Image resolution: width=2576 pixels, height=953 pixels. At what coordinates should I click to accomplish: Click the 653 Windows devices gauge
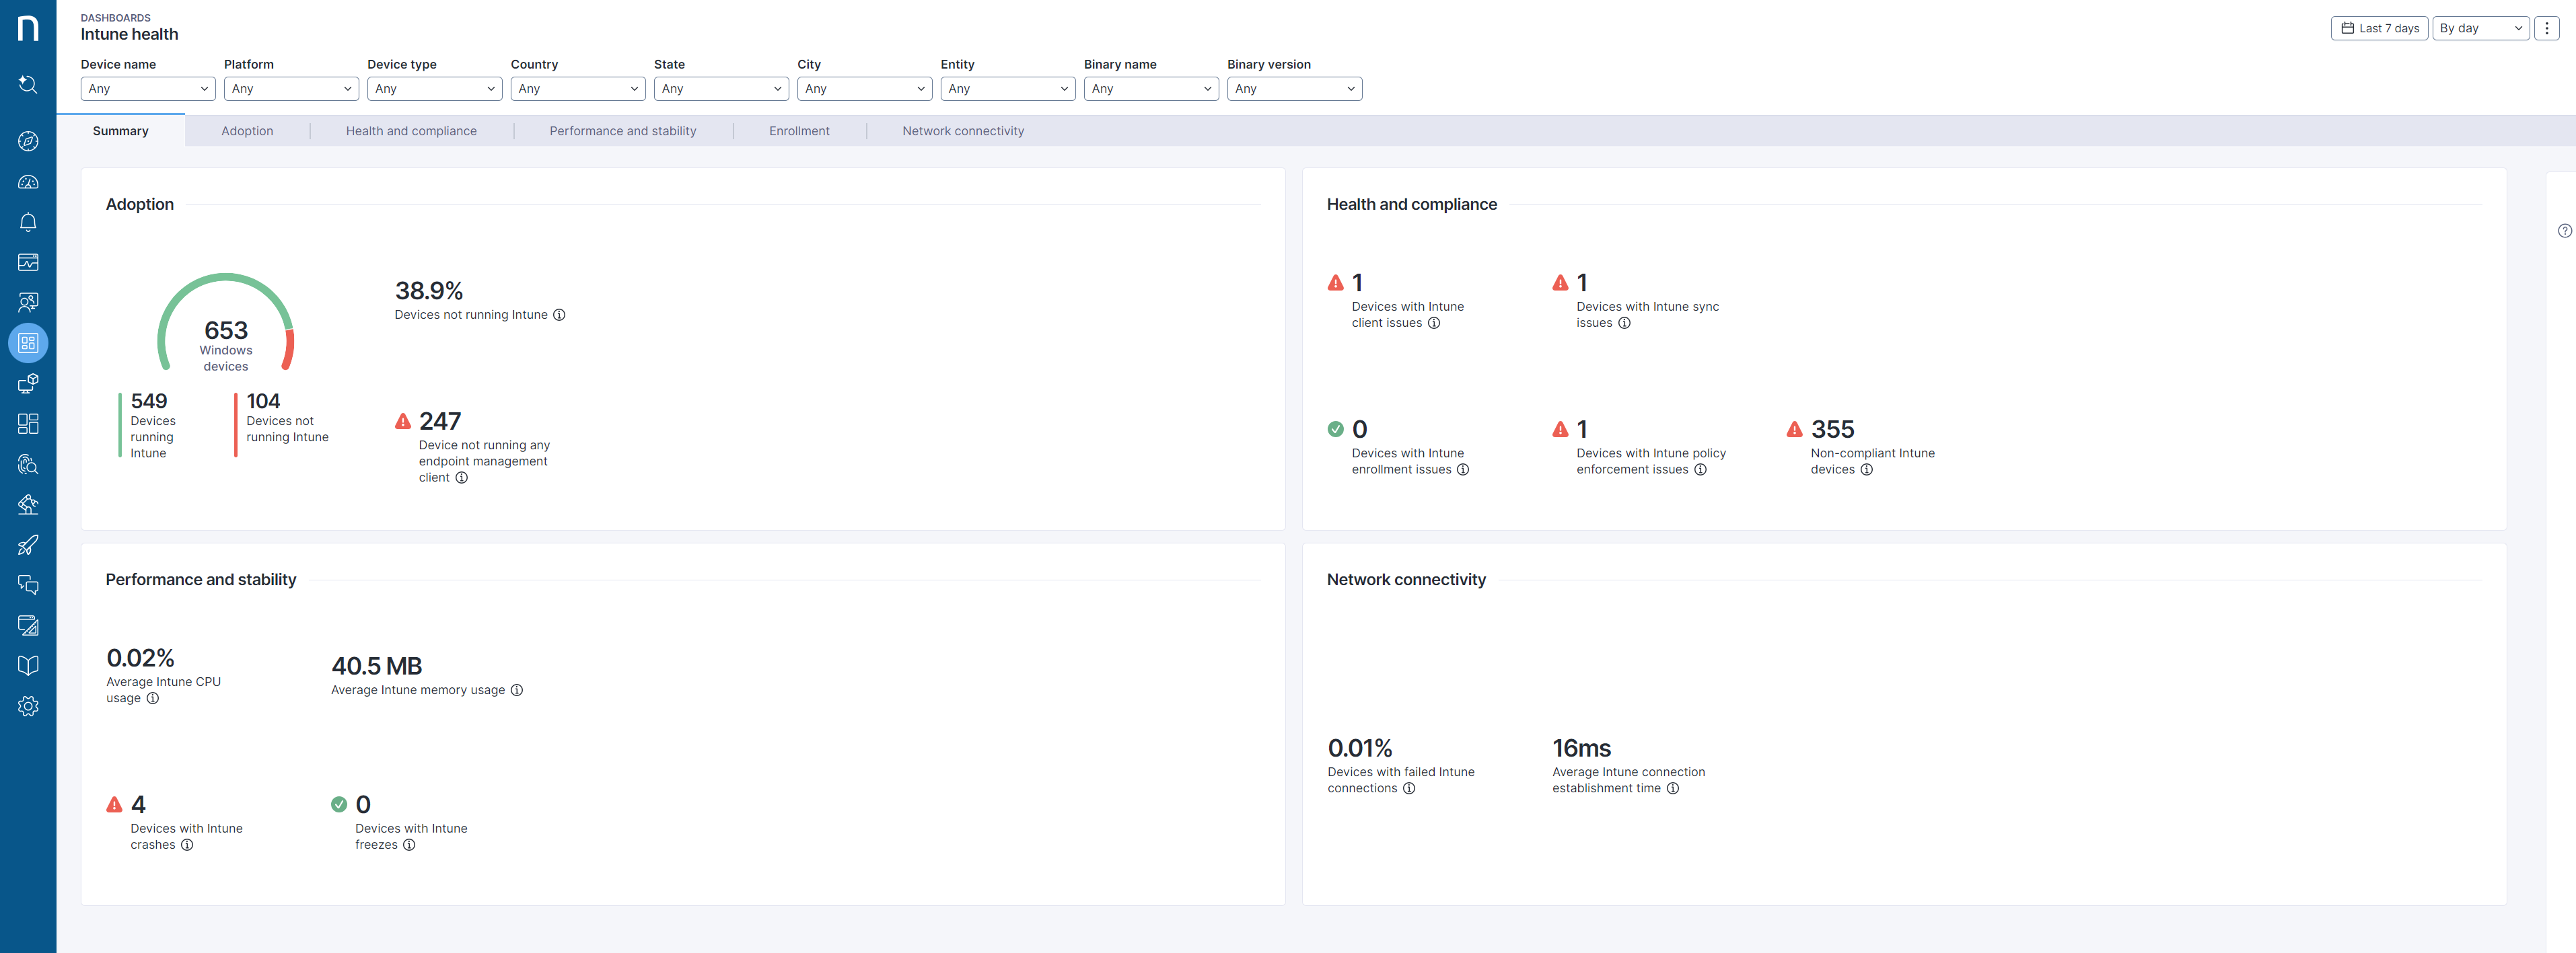tap(226, 331)
